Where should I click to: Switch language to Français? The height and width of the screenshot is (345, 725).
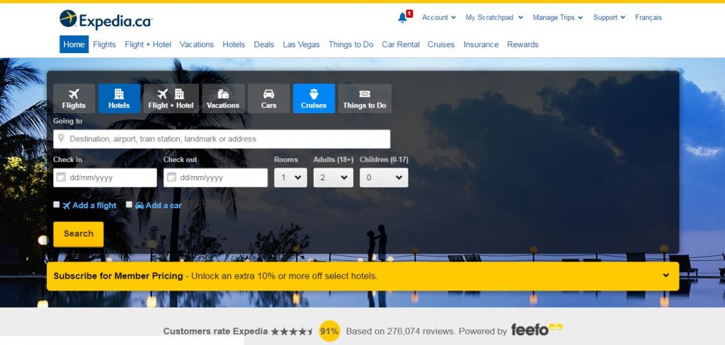click(649, 18)
